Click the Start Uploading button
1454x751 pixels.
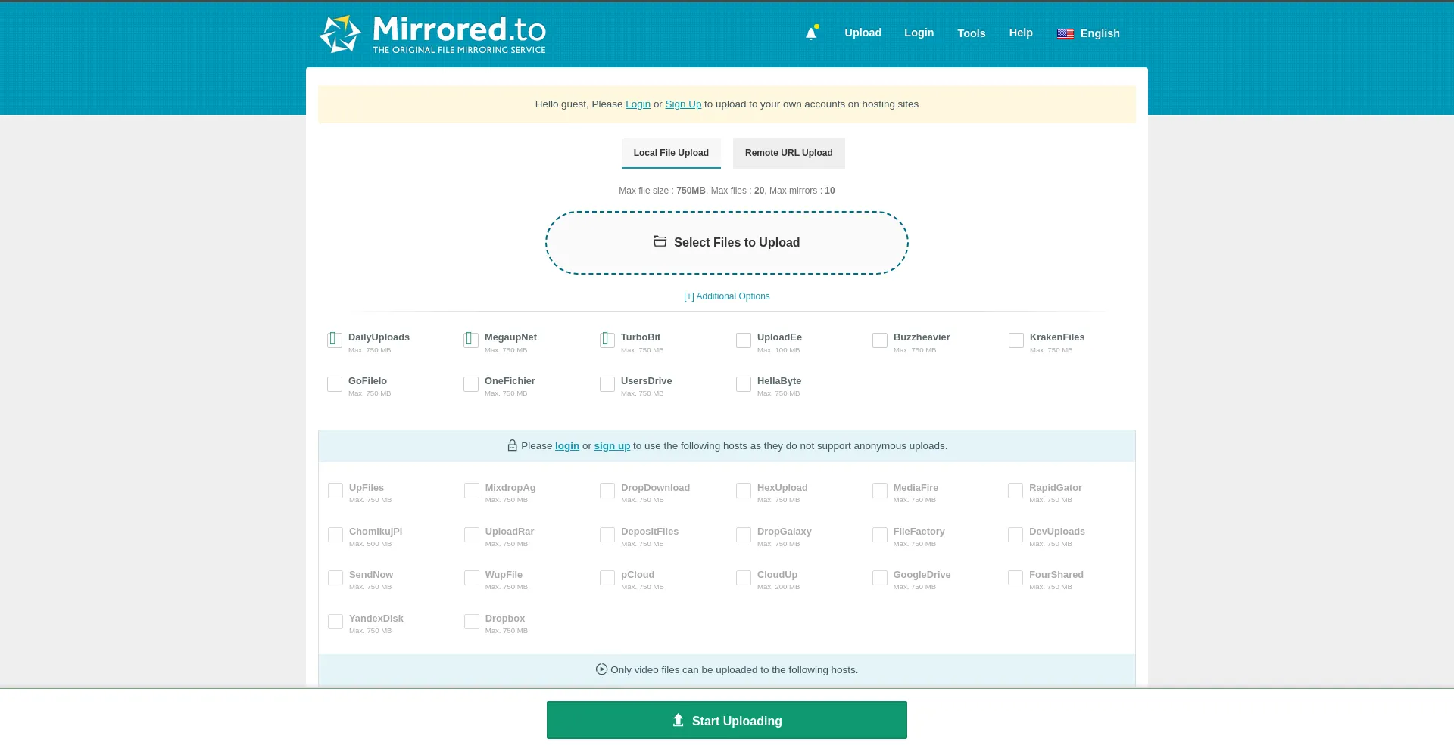coord(727,720)
